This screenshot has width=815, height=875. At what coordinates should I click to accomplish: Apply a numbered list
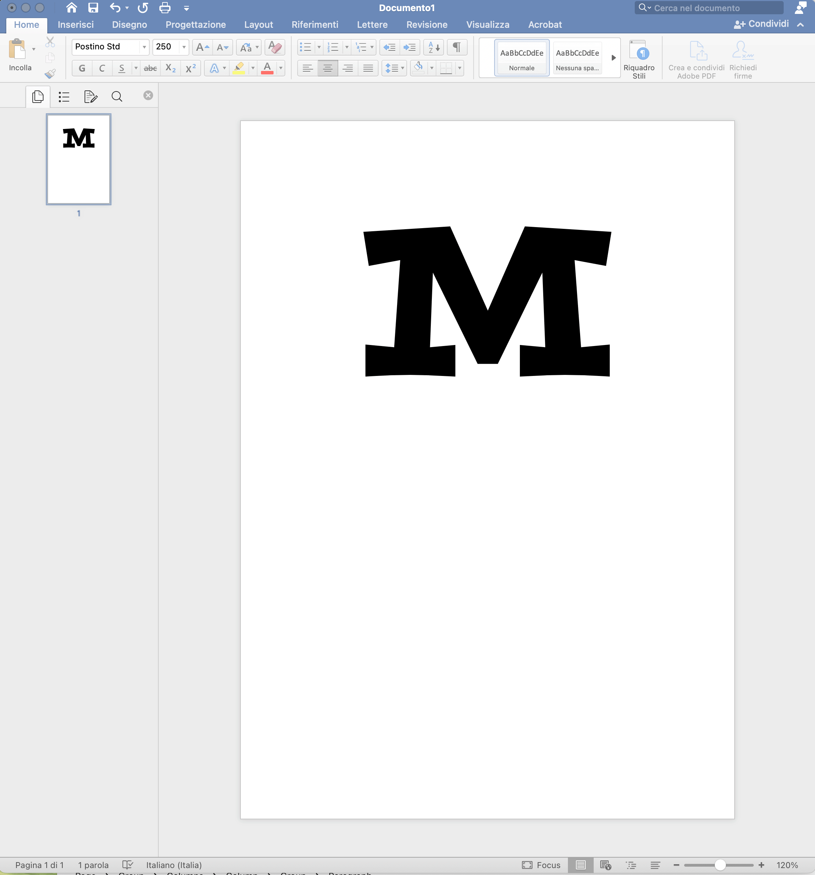[334, 47]
